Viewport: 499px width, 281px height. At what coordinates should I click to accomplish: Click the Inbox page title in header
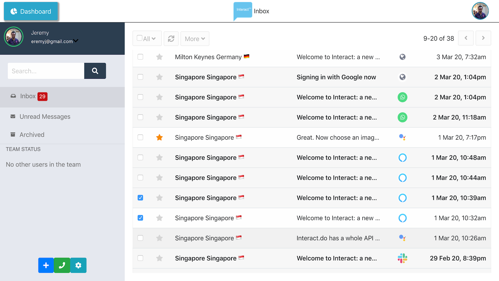click(261, 11)
